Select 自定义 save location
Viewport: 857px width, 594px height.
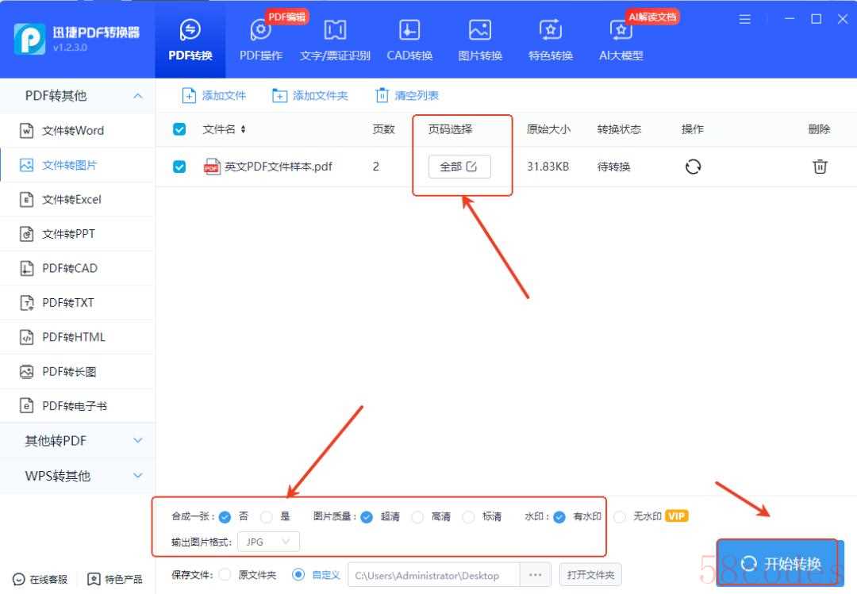(x=298, y=575)
